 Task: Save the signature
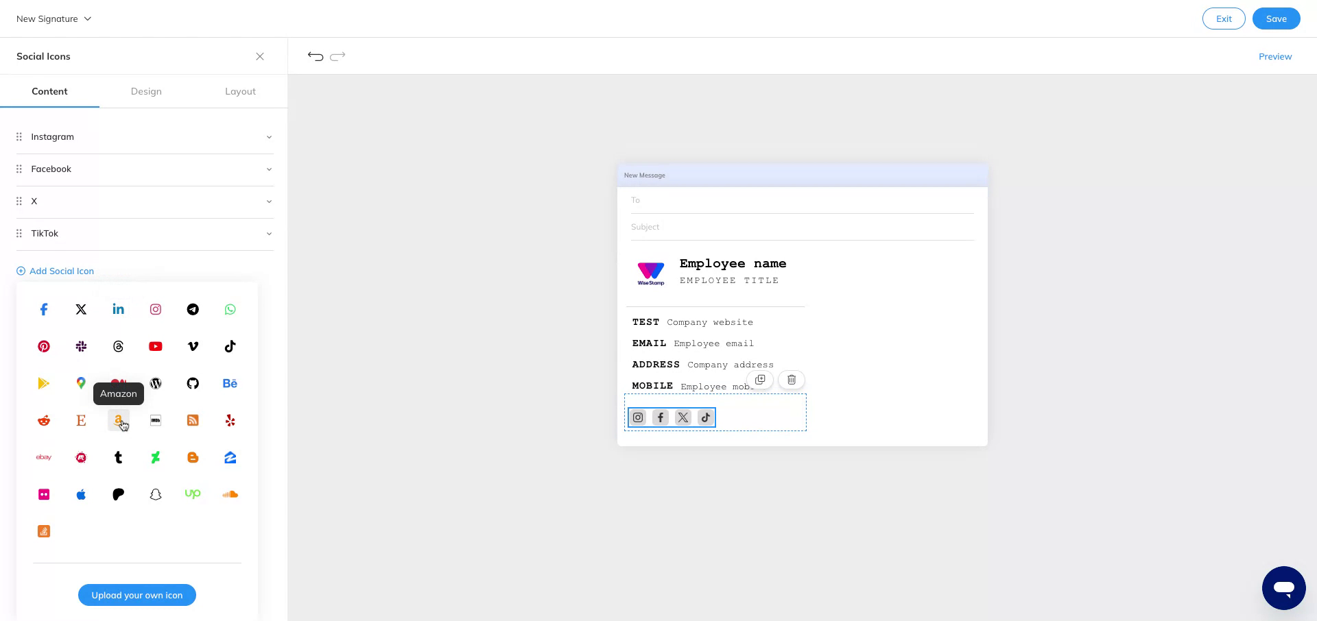click(x=1276, y=19)
